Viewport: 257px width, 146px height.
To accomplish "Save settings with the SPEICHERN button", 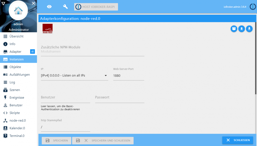I will click(x=56, y=140).
